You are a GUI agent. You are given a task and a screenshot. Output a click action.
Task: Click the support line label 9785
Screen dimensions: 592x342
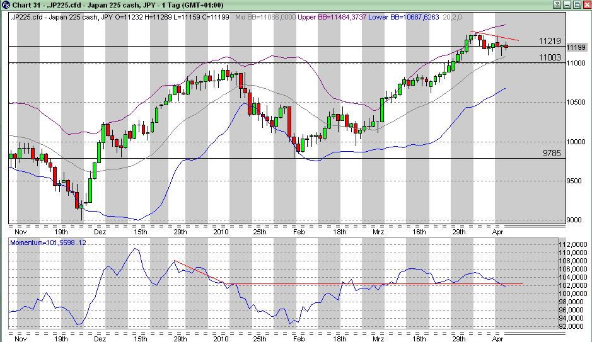pos(552,153)
